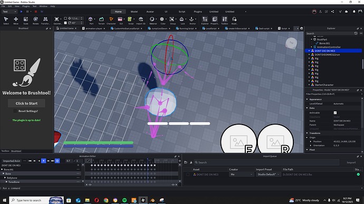Insert a new Part

[91, 21]
